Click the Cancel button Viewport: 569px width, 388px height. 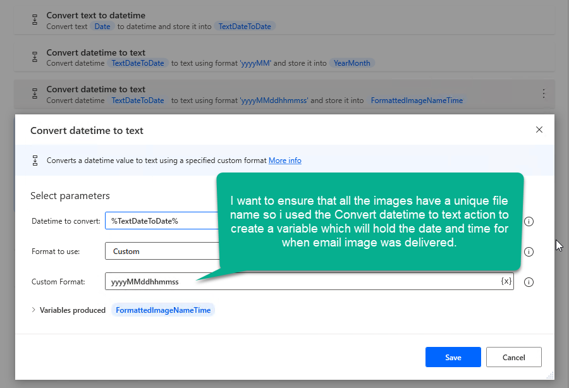(x=513, y=357)
